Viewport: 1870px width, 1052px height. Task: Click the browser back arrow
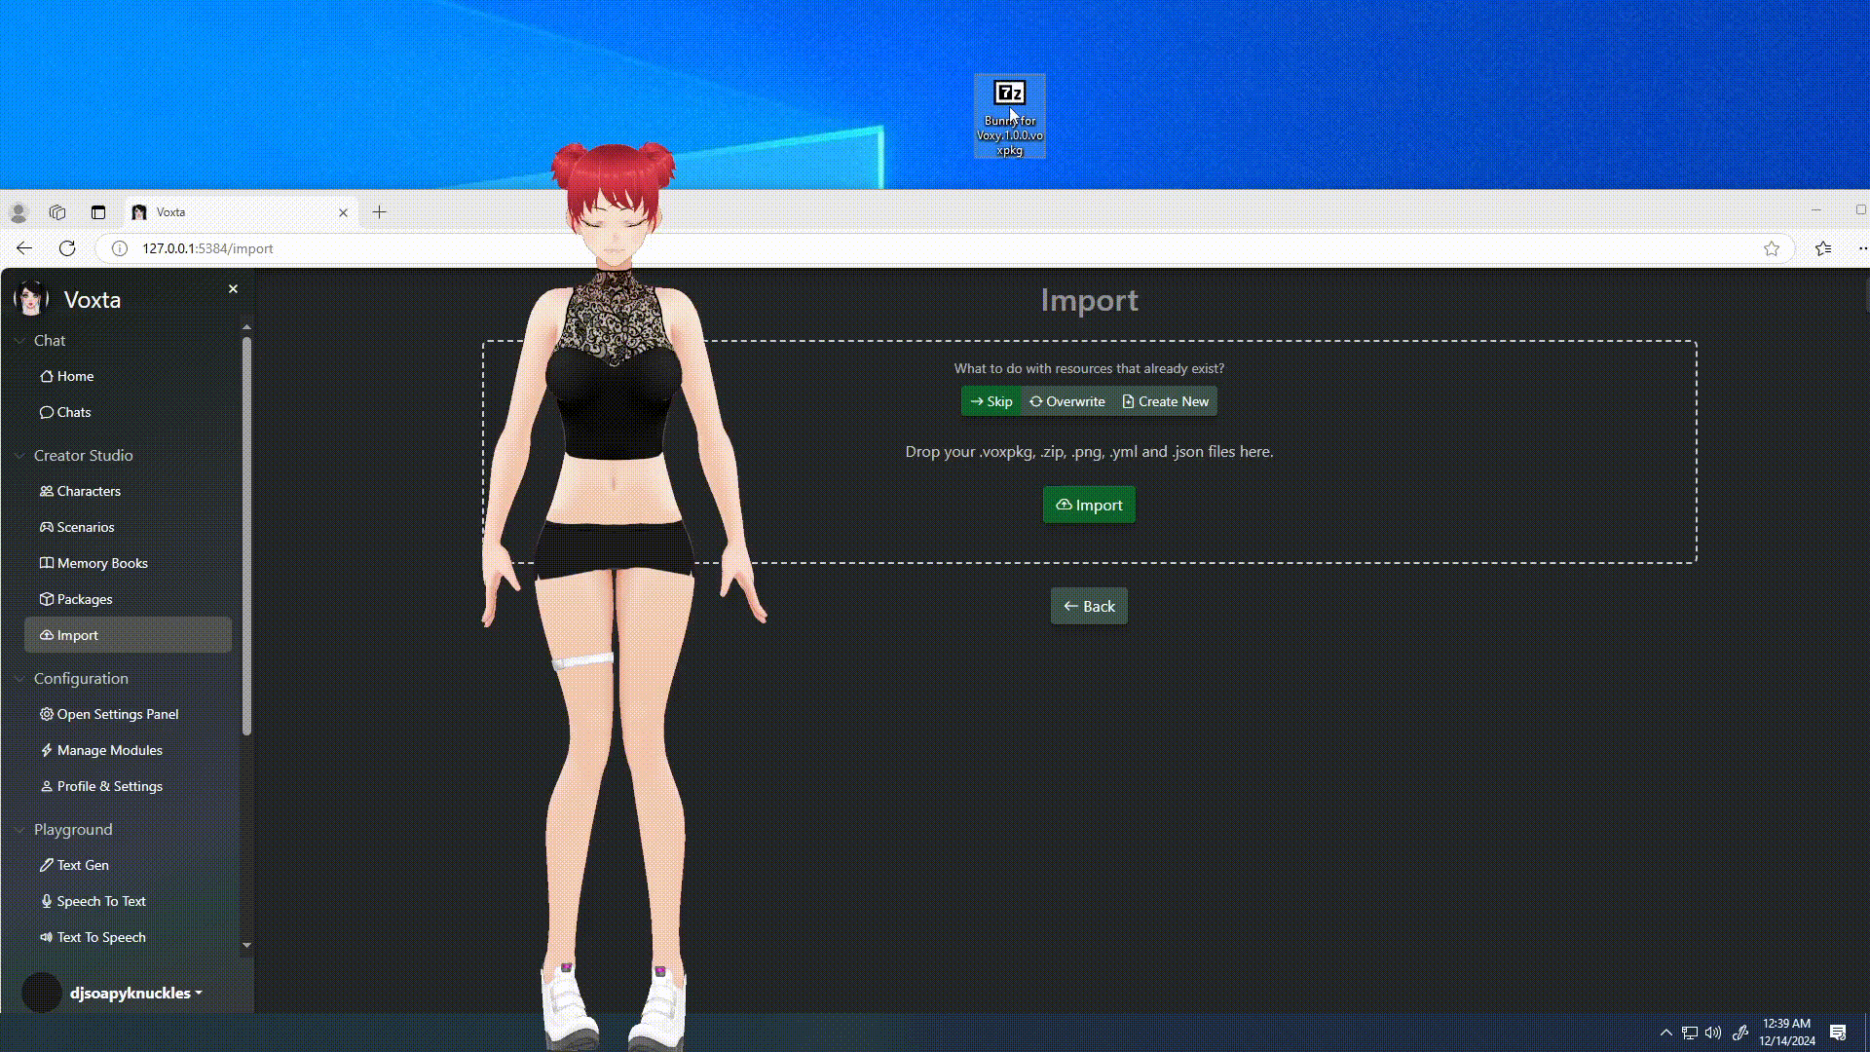pos(24,248)
